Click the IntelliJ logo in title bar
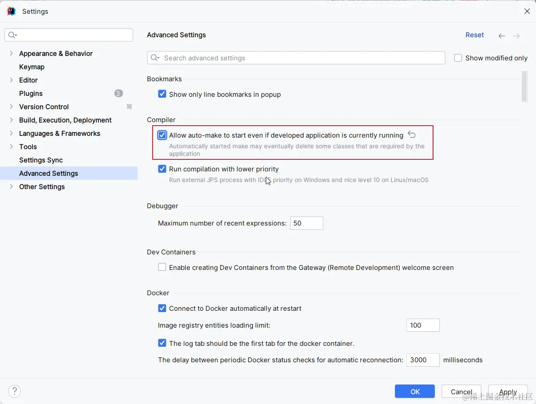The image size is (536, 404). (x=11, y=11)
